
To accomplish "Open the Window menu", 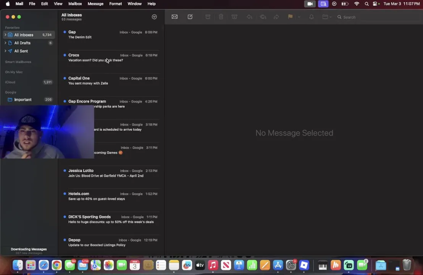I will (x=134, y=4).
